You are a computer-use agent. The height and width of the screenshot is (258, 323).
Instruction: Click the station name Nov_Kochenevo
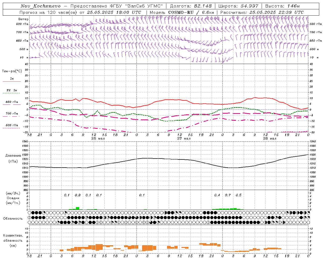(x=41, y=6)
